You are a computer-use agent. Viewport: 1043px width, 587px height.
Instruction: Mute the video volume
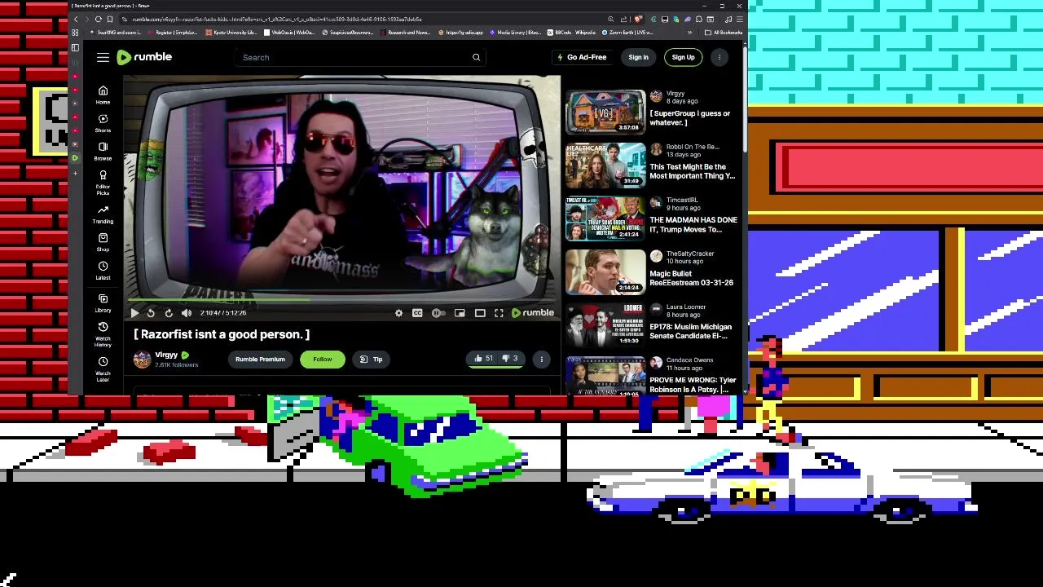[x=187, y=313]
